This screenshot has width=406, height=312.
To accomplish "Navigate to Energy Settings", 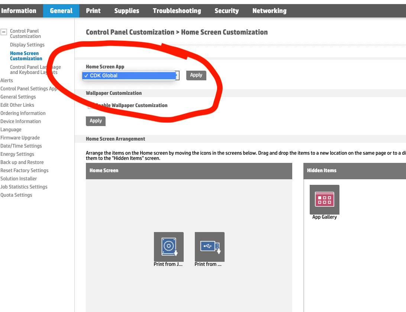I will 17,154.
